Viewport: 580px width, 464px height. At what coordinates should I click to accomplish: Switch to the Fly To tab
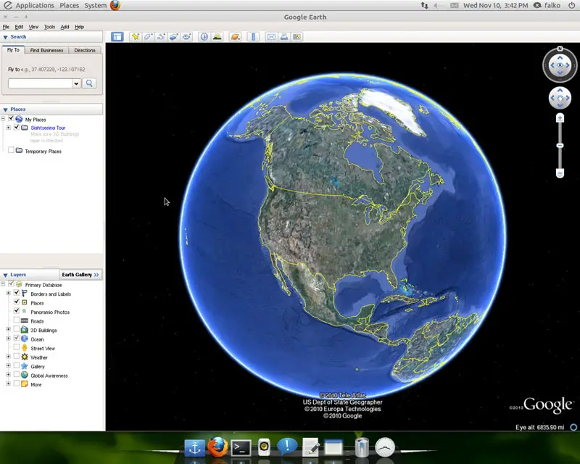(x=13, y=50)
